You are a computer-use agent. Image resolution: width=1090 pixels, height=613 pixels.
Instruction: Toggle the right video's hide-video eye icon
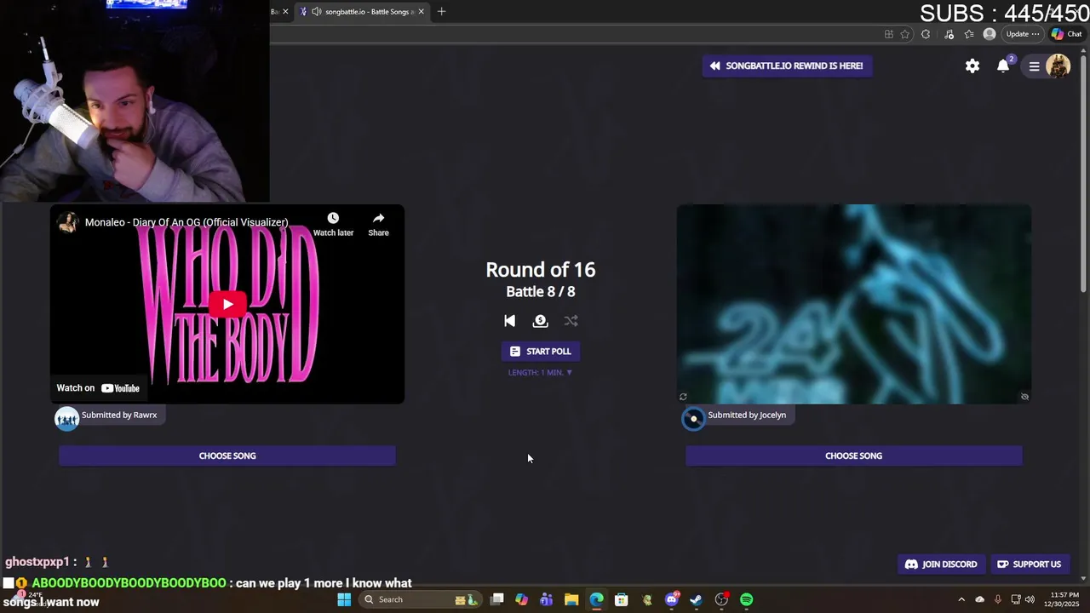click(x=1024, y=397)
